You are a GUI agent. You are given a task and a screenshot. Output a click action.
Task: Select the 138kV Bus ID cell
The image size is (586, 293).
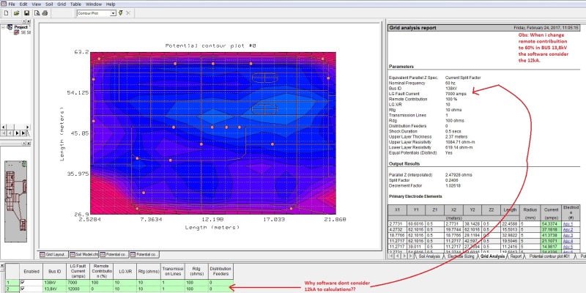54,283
